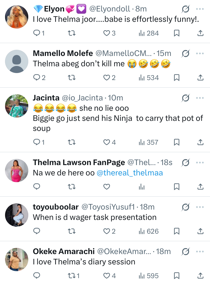Share Okeke Amarachi's diary session tweet

click(x=200, y=276)
